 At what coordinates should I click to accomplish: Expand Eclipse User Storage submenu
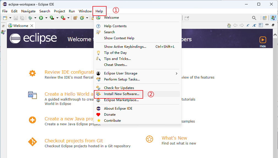138,73
